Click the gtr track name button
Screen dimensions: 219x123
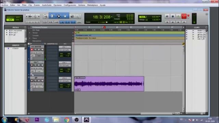pyautogui.click(x=36, y=78)
